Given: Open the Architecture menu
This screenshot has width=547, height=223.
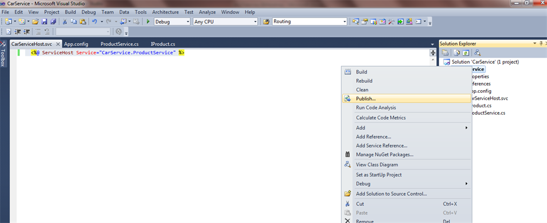Looking at the screenshot, I should click(166, 12).
